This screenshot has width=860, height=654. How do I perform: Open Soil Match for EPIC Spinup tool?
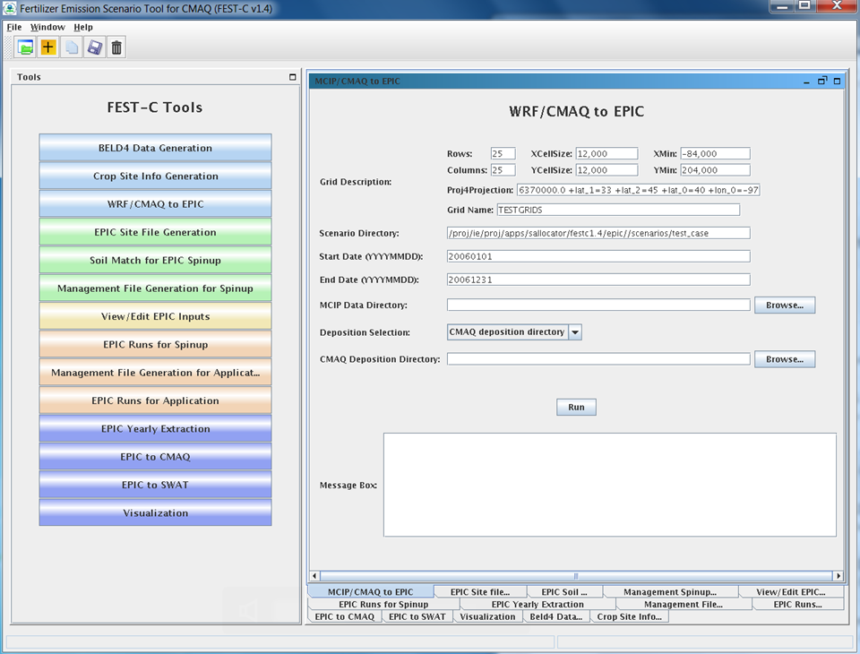155,260
